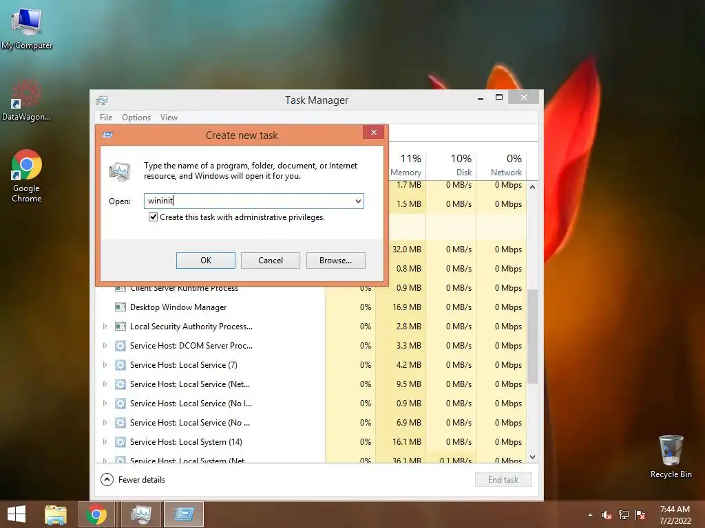705x528 pixels.
Task: Click Service Host: Local Service (7) icon
Action: pyautogui.click(x=120, y=365)
